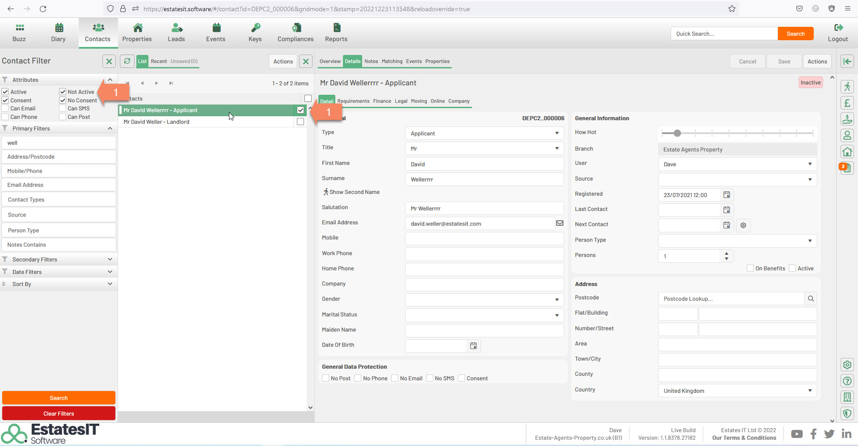Tick the No Phone data protection checkbox
The image size is (858, 446).
point(358,379)
